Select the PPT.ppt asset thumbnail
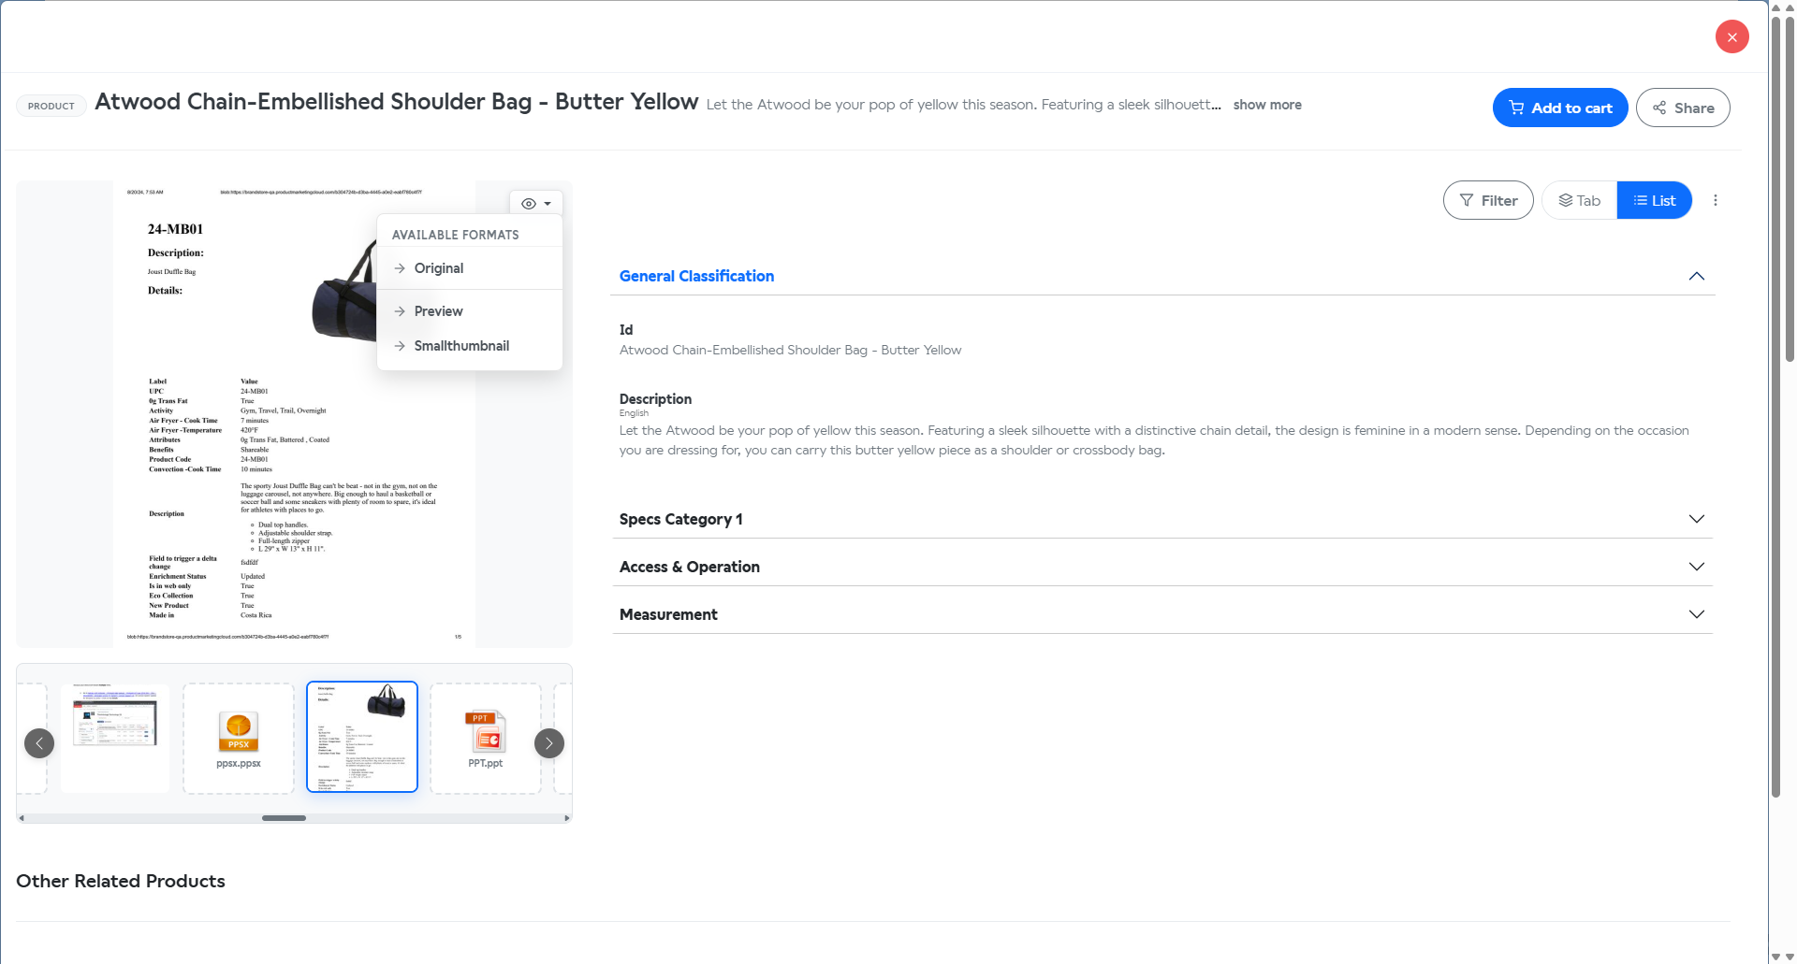This screenshot has height=964, width=1797. pyautogui.click(x=486, y=738)
